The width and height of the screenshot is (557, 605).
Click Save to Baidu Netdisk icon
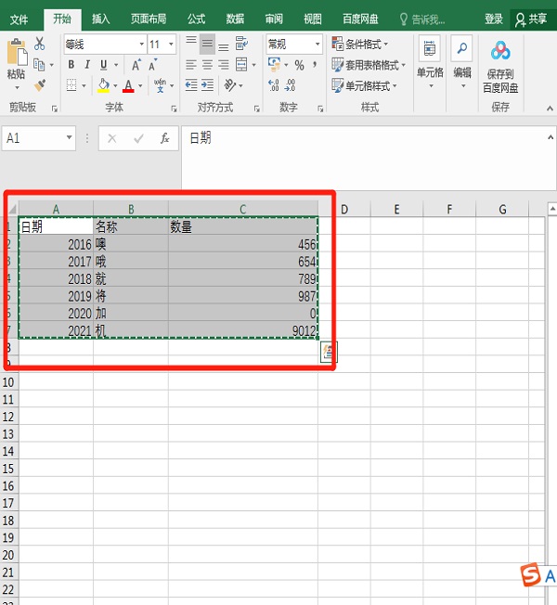point(500,65)
